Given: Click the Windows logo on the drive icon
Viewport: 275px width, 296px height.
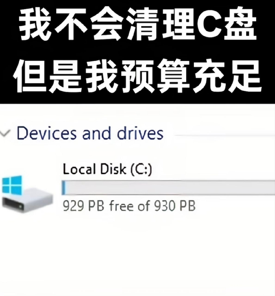Looking at the screenshot, I should click(x=12, y=185).
